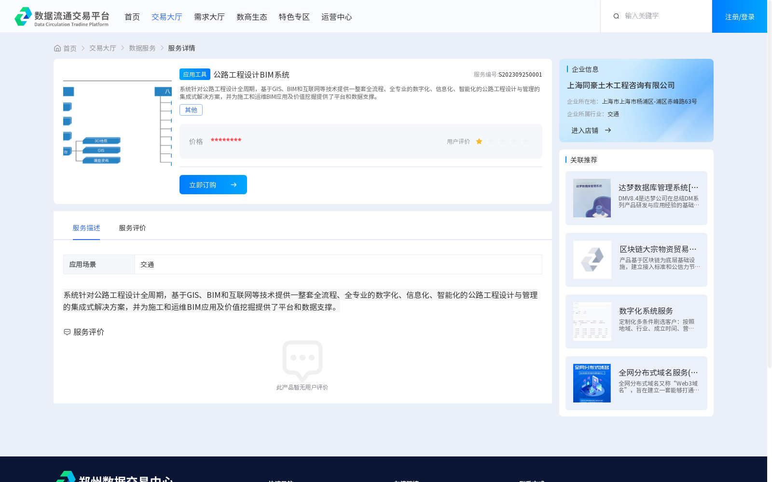Image resolution: width=772 pixels, height=482 pixels.
Task: Click the BIM system product image
Action: [x=117, y=122]
